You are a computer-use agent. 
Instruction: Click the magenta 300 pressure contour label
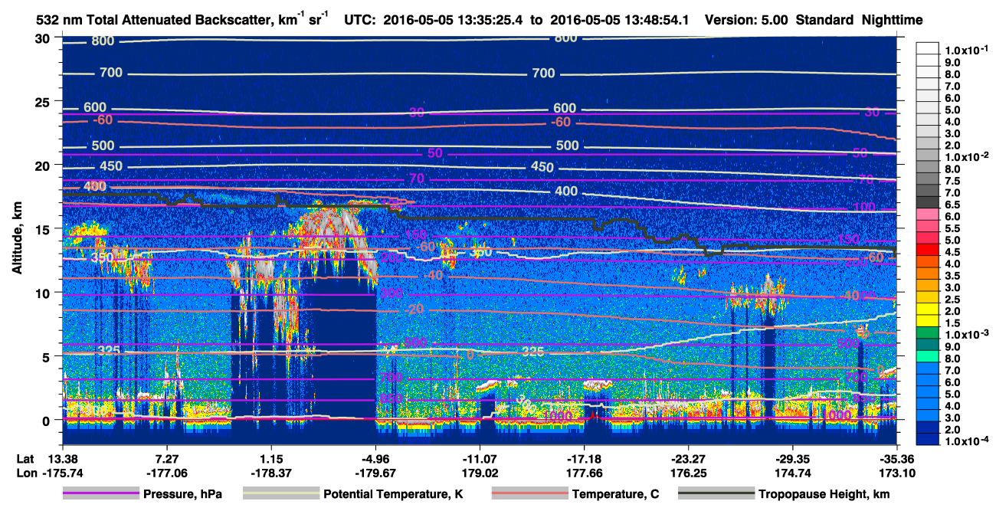(392, 294)
